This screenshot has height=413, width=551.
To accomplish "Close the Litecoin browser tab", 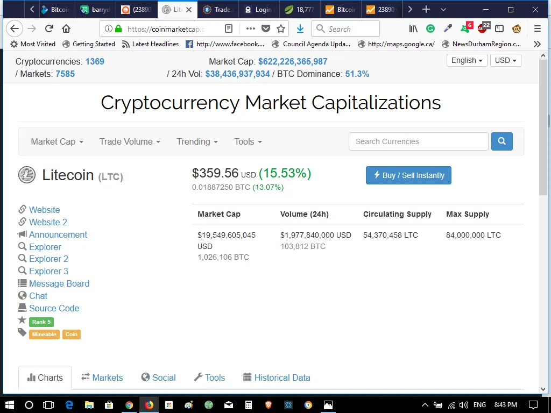I will (189, 10).
